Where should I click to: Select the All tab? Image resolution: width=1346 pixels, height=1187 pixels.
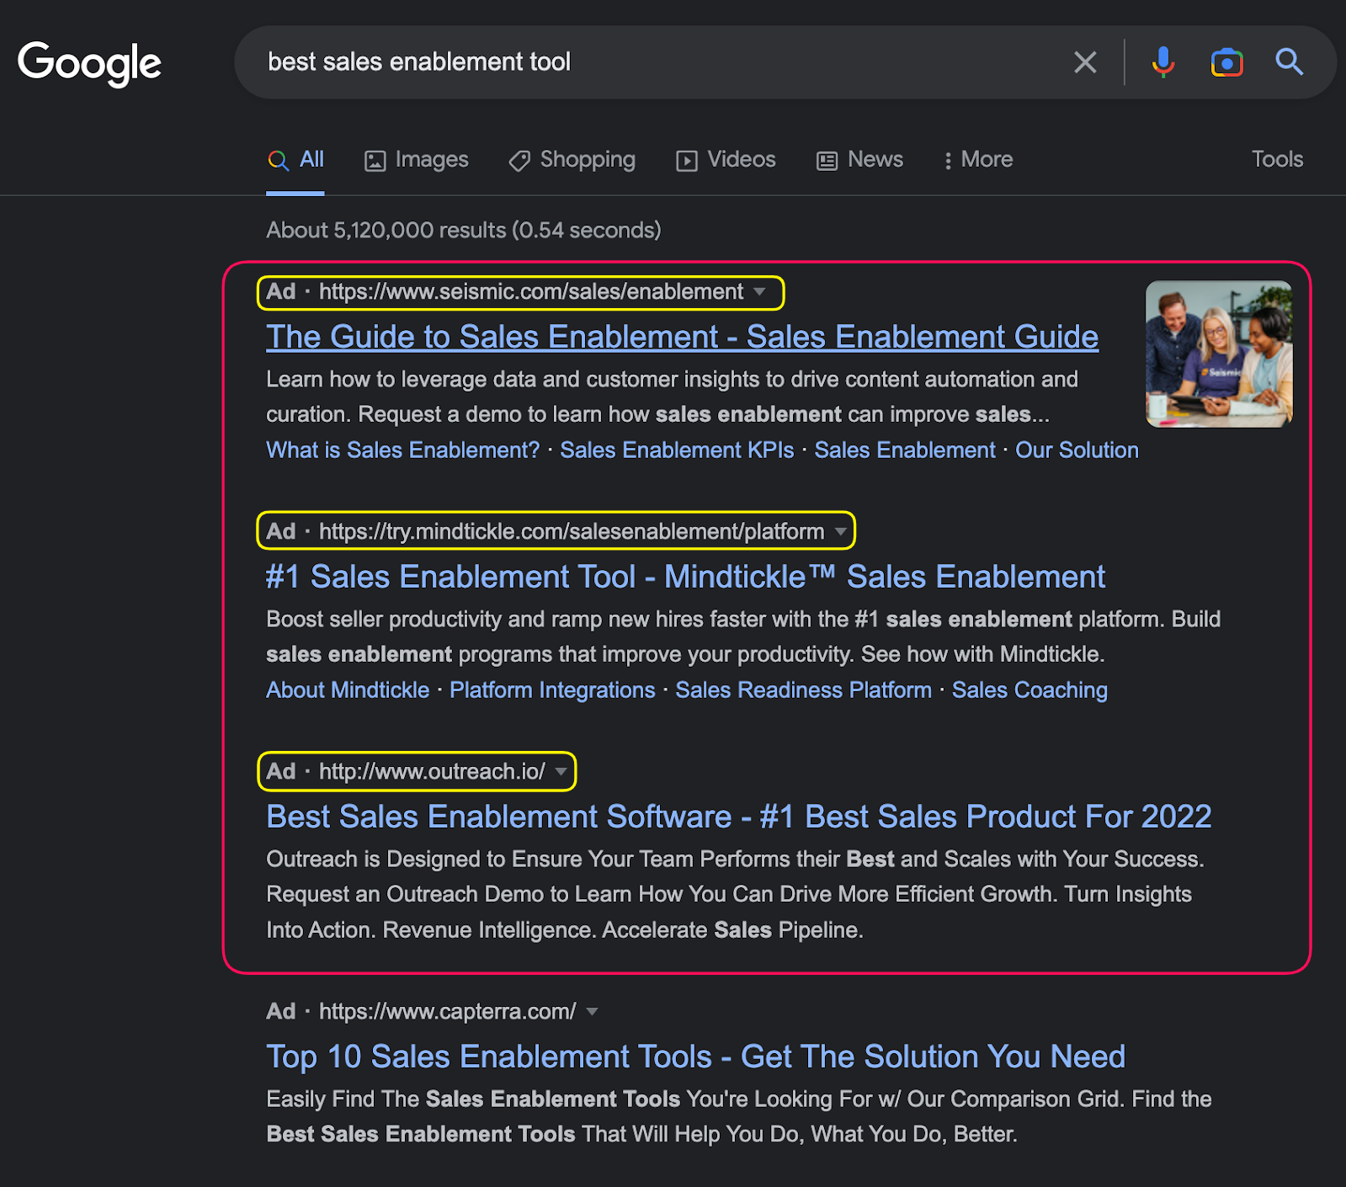pos(295,160)
